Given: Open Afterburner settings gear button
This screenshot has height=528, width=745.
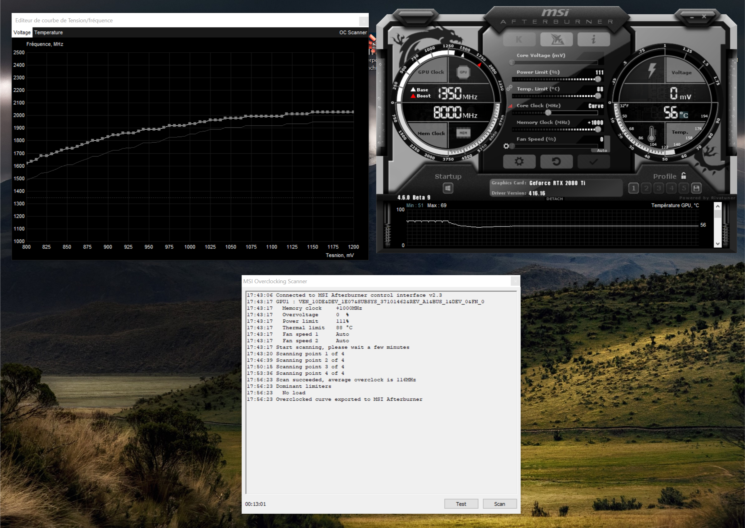Looking at the screenshot, I should click(519, 161).
